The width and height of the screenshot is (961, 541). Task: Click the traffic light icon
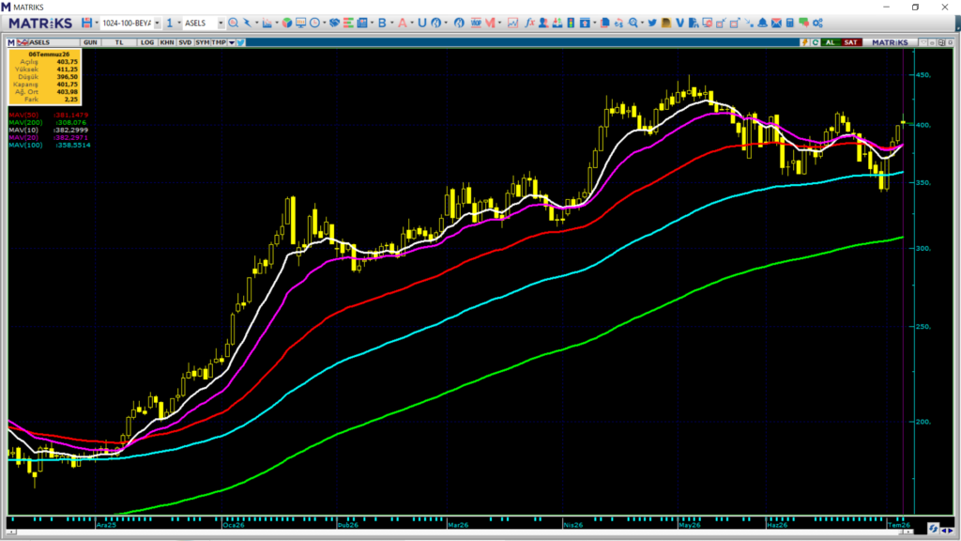[x=571, y=23]
